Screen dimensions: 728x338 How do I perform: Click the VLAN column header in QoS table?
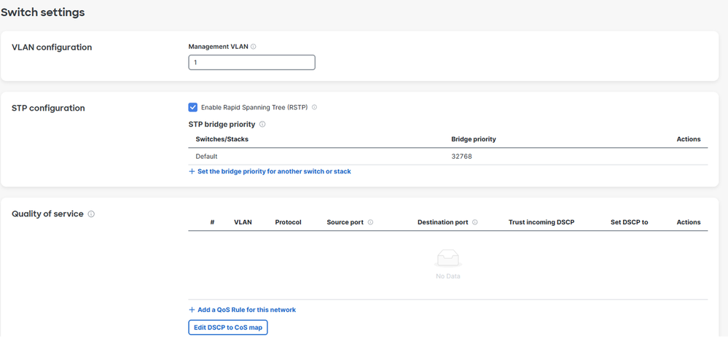pyautogui.click(x=243, y=222)
